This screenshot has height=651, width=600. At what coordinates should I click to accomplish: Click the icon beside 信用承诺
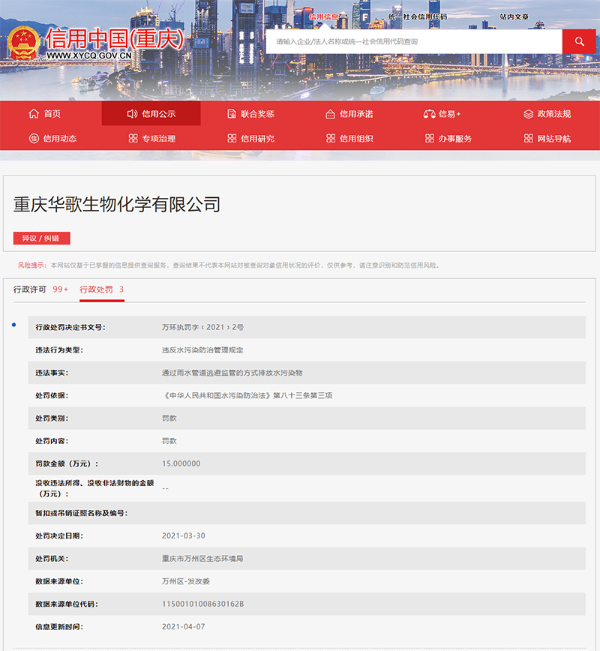[330, 114]
